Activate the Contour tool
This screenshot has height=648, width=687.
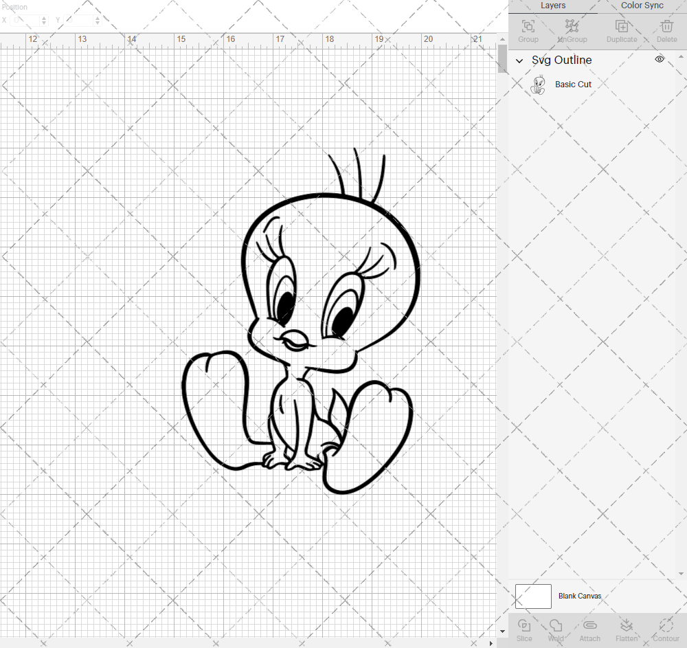pos(664,629)
